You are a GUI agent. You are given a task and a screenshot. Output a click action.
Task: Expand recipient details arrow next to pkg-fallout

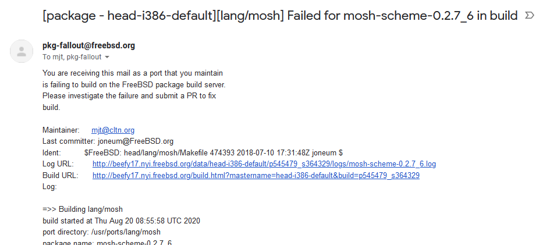(107, 57)
